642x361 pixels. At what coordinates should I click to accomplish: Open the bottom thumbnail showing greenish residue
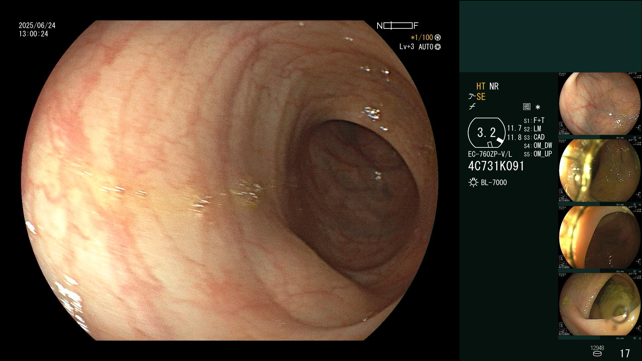pos(600,305)
